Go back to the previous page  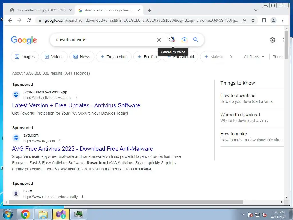point(10,20)
